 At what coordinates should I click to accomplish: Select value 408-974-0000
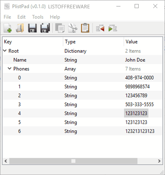139,78
